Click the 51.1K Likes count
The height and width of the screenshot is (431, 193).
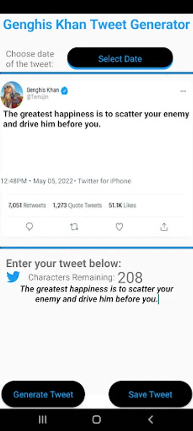point(122,205)
